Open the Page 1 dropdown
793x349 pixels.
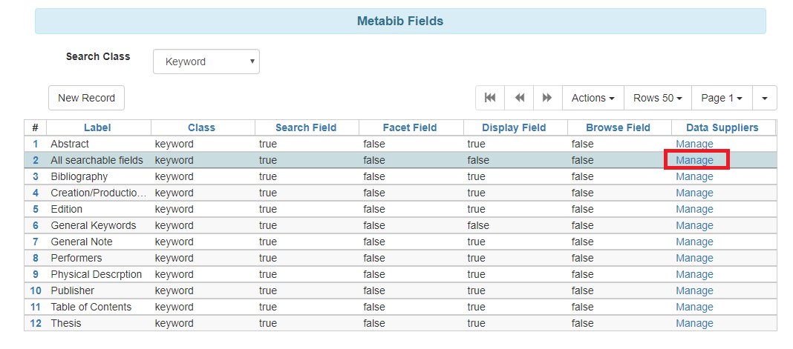721,98
